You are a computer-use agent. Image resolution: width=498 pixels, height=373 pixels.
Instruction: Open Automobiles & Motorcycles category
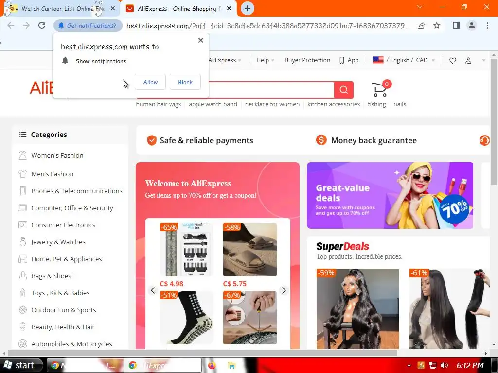[x=71, y=344]
